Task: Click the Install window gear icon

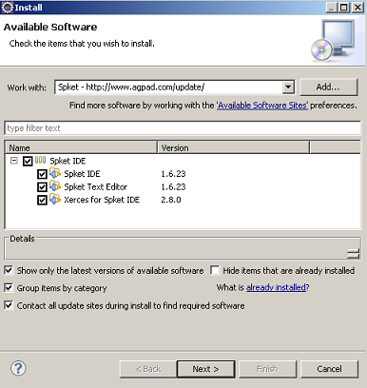Action: coord(8,8)
